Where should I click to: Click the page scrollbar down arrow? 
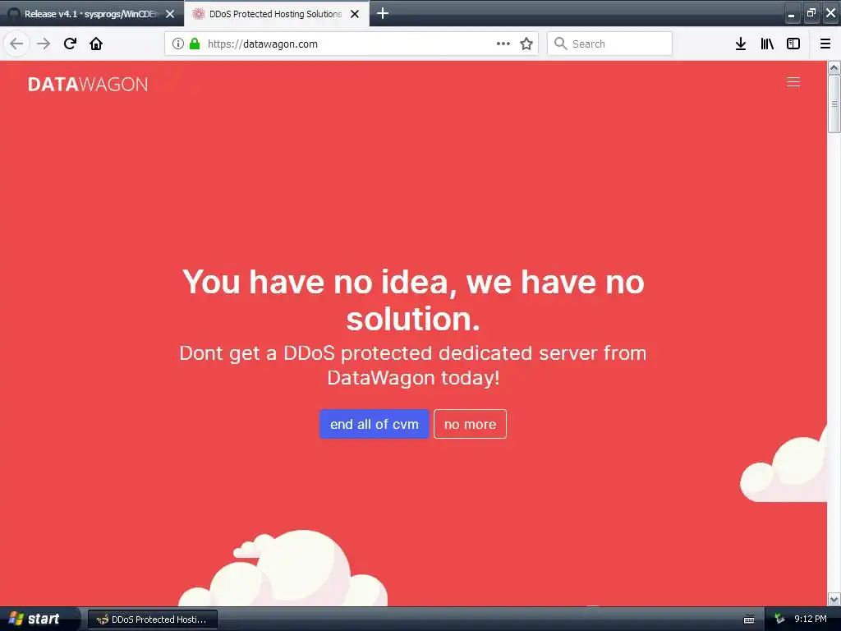coord(834,598)
